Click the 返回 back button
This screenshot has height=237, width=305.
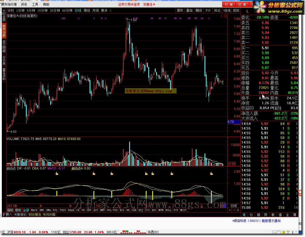[x=236, y=10]
